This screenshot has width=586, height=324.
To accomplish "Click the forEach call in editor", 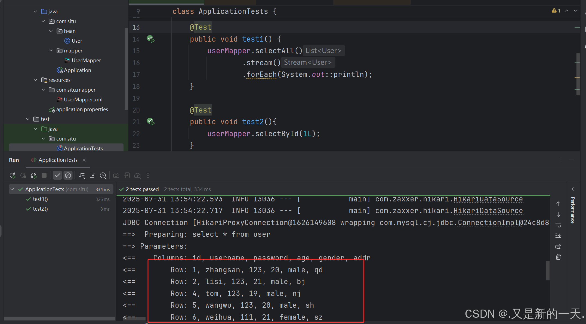I will [261, 74].
